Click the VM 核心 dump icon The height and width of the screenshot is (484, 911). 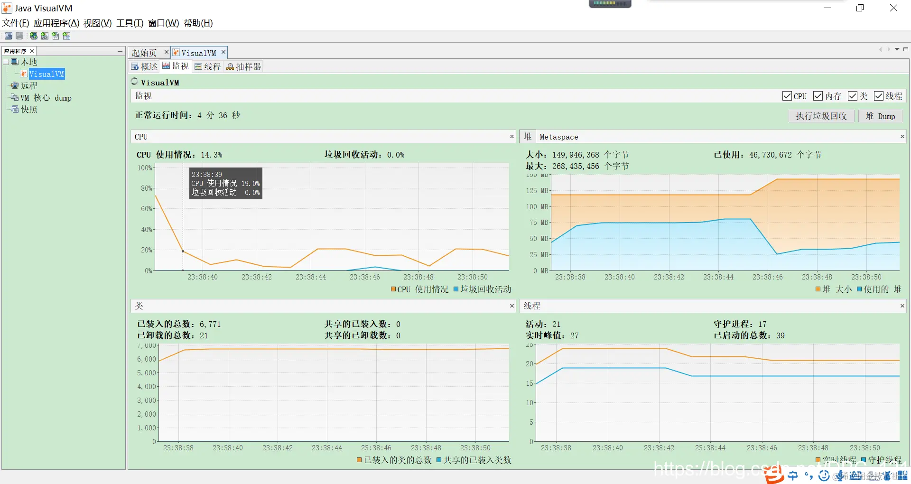(x=15, y=98)
